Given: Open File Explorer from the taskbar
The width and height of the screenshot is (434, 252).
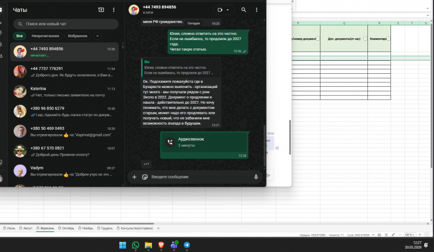Looking at the screenshot, I should pos(149,245).
